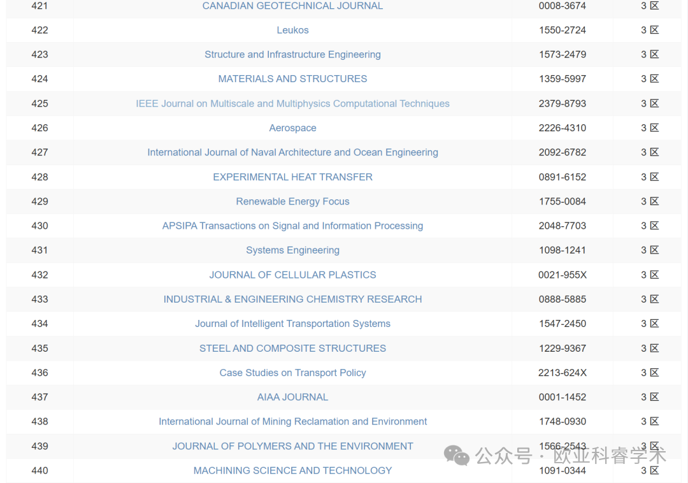This screenshot has height=483, width=688.
Task: Open MATERIALS AND STRUCTURES journal link
Action: [x=292, y=79]
